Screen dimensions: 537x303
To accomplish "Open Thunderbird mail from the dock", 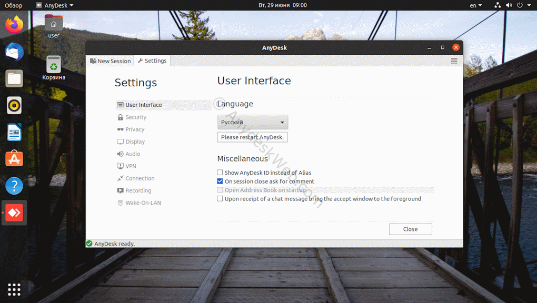I will 14,52.
